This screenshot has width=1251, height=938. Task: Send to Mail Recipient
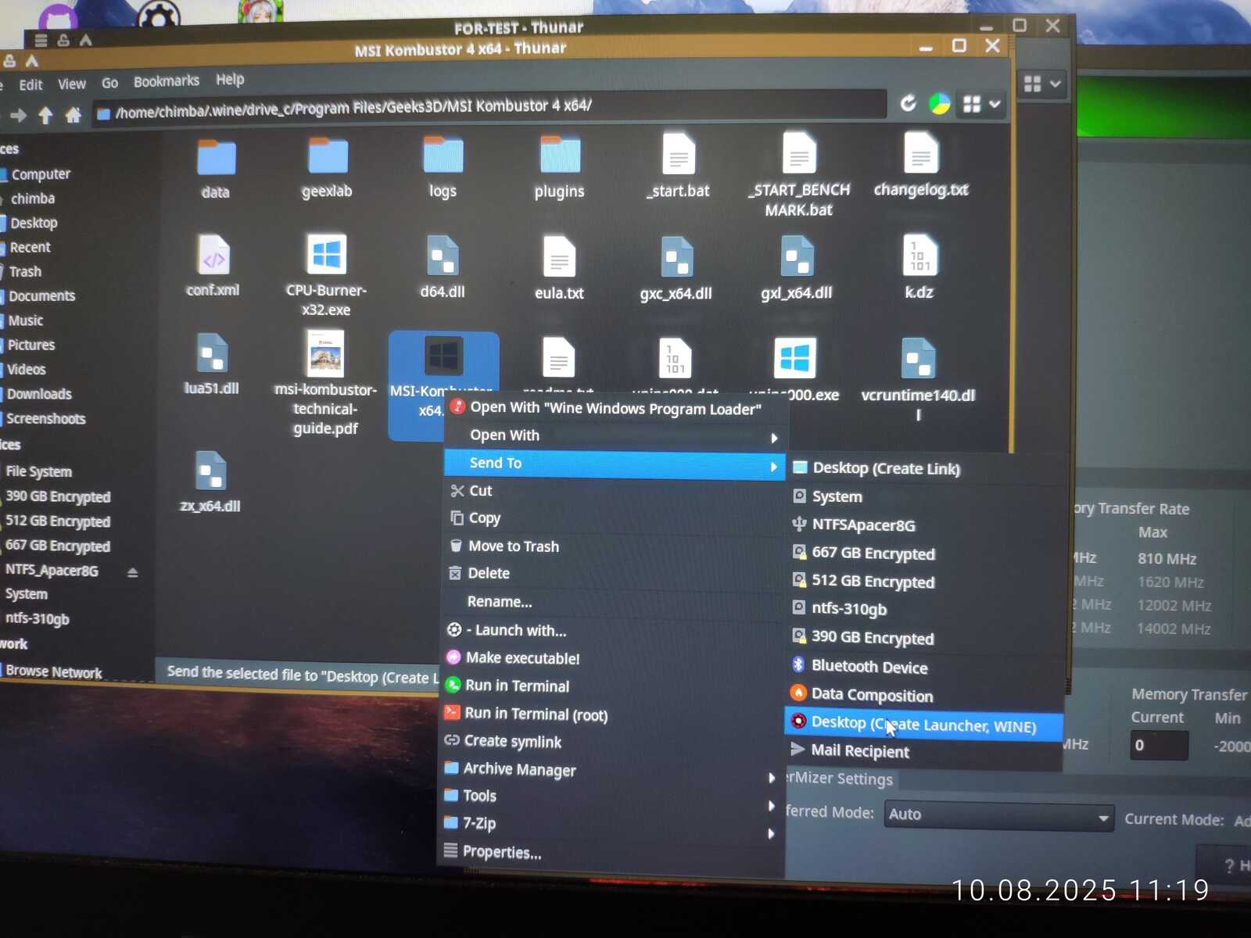(923, 752)
